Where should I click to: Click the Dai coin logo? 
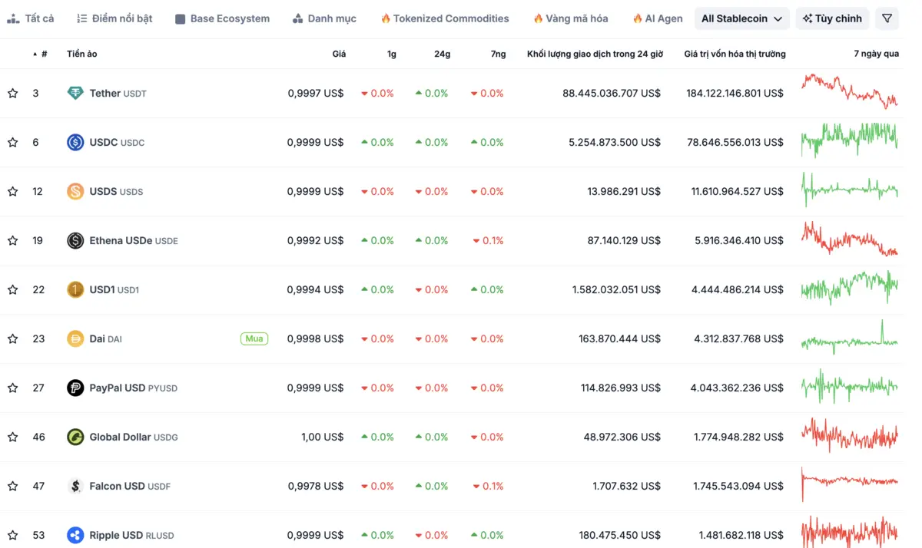[x=75, y=338]
